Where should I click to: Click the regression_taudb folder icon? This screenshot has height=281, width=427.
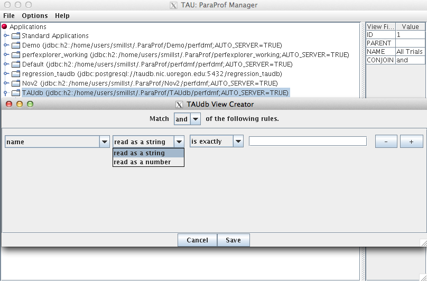pos(15,74)
